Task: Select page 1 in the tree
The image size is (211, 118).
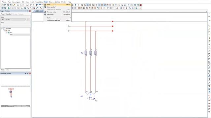Action: pos(13,35)
